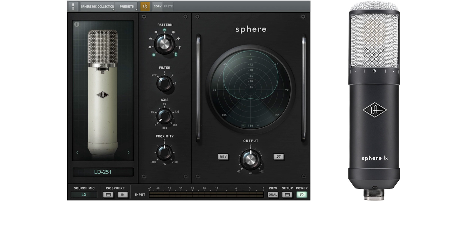Open the Presets dropdown
The width and height of the screenshot is (468, 237).
pos(127,6)
